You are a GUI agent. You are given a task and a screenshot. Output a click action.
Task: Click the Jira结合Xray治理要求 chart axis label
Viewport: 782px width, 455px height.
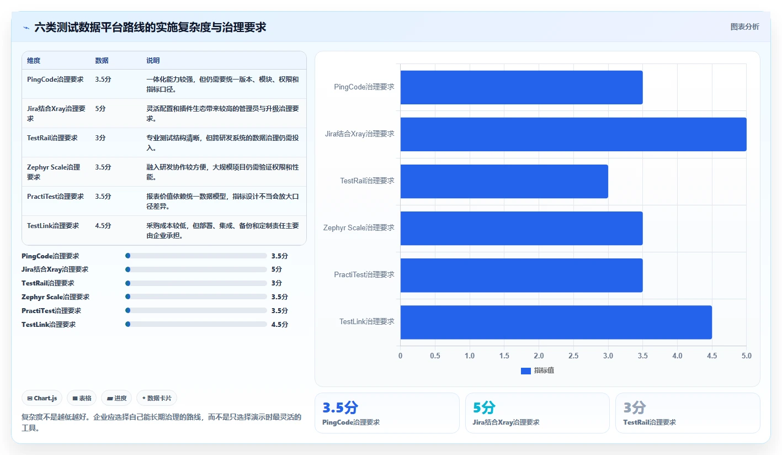point(360,134)
